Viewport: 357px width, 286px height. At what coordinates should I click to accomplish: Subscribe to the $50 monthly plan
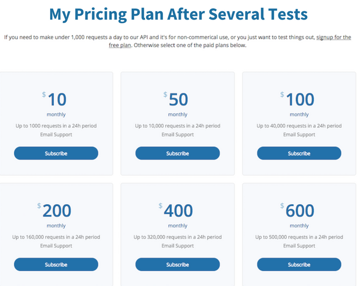pyautogui.click(x=177, y=154)
